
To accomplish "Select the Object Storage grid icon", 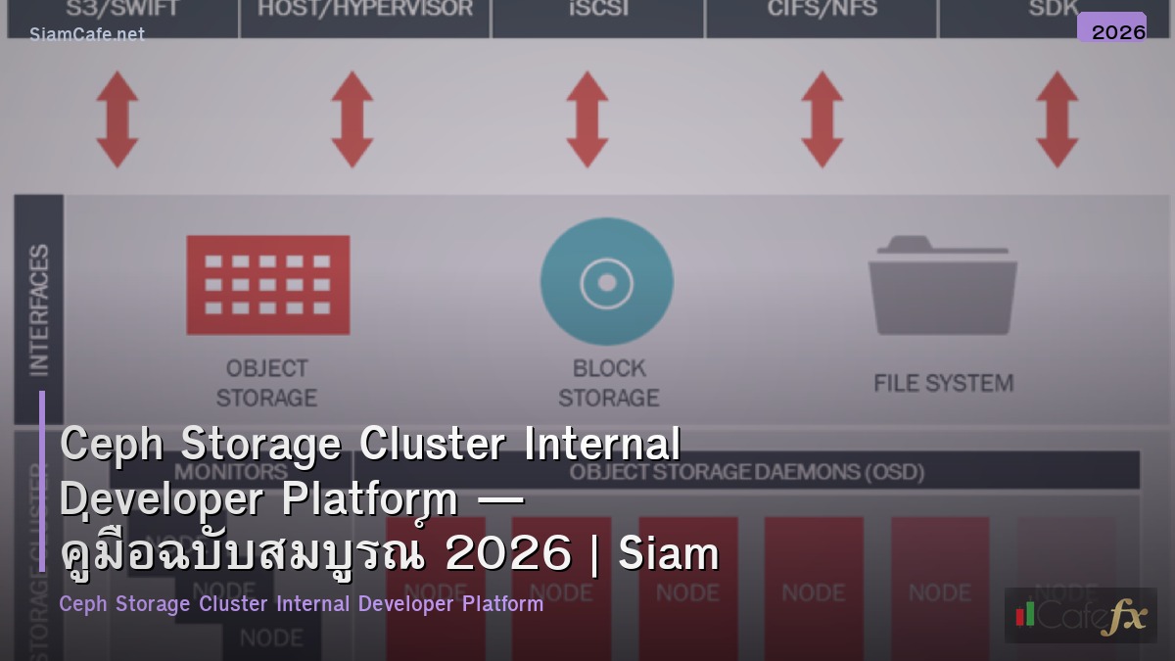I will [268, 284].
